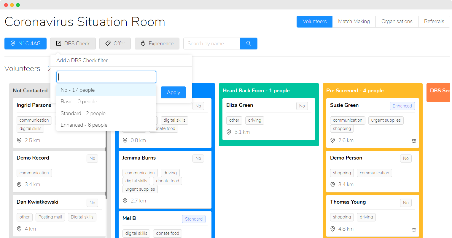The height and width of the screenshot is (238, 452).
Task: Click the Apply button
Action: click(173, 92)
